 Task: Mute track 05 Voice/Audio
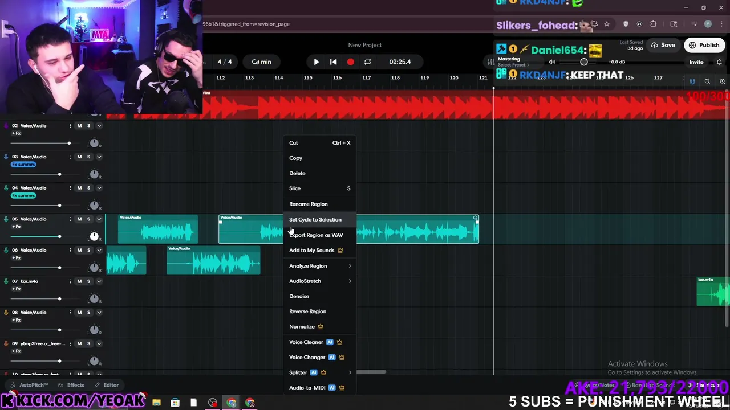click(x=79, y=219)
